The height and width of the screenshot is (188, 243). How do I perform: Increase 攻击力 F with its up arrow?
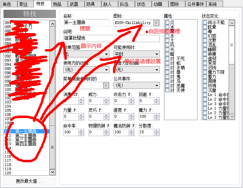click(131, 100)
